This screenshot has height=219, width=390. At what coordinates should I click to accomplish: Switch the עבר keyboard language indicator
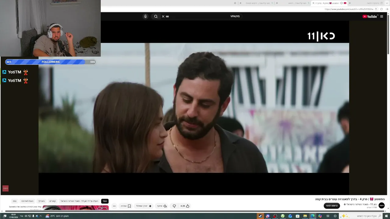[21, 216]
